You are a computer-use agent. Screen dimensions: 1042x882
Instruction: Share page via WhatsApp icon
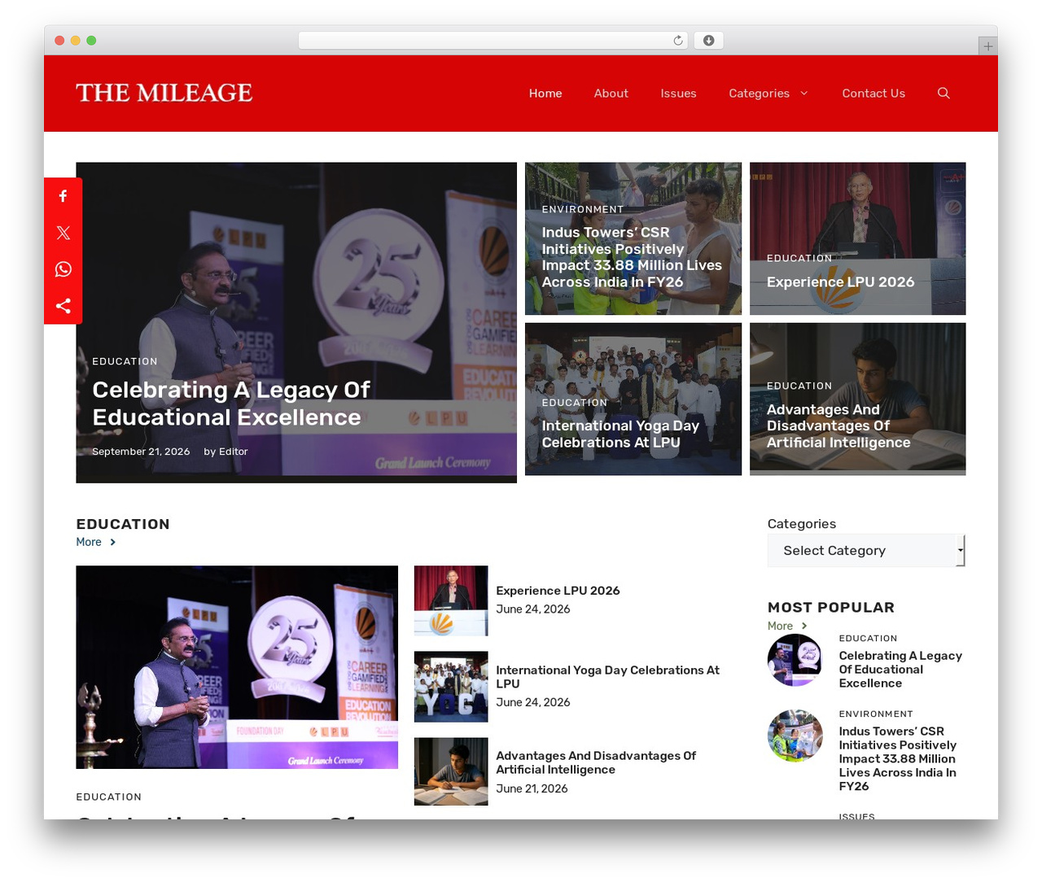click(x=63, y=269)
